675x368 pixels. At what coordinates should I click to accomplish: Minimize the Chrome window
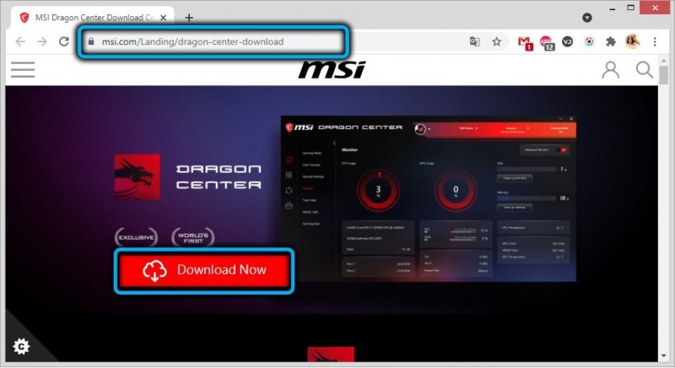(613, 8)
